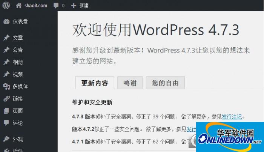Image resolution: width=264 pixels, height=152 pixels.
Task: Click the 维护和安全更新 section heading
Action: (92, 102)
